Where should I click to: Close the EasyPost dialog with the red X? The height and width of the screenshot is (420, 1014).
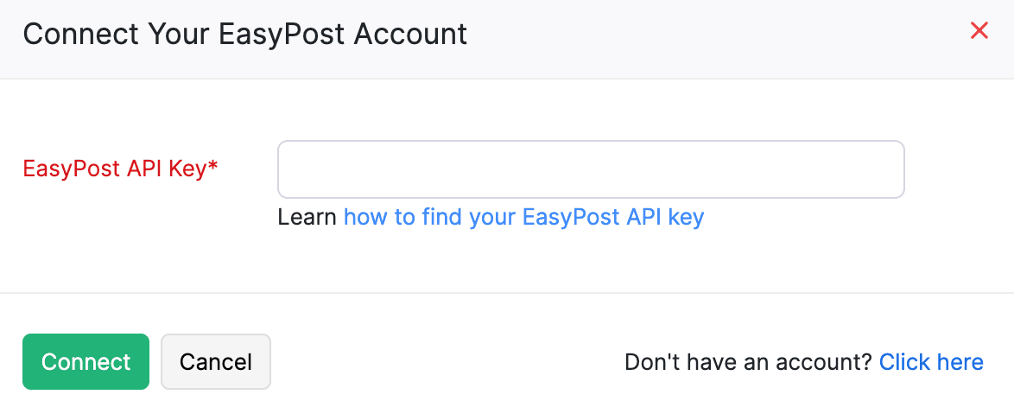pos(979,32)
